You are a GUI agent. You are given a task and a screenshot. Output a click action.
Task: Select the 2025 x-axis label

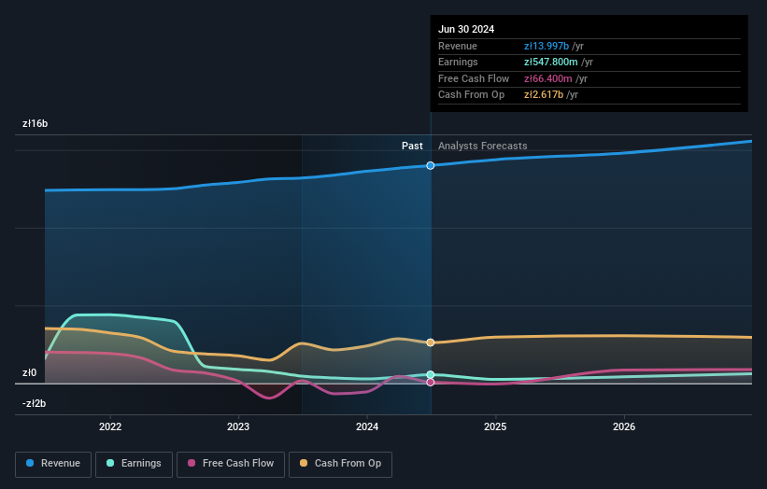495,426
